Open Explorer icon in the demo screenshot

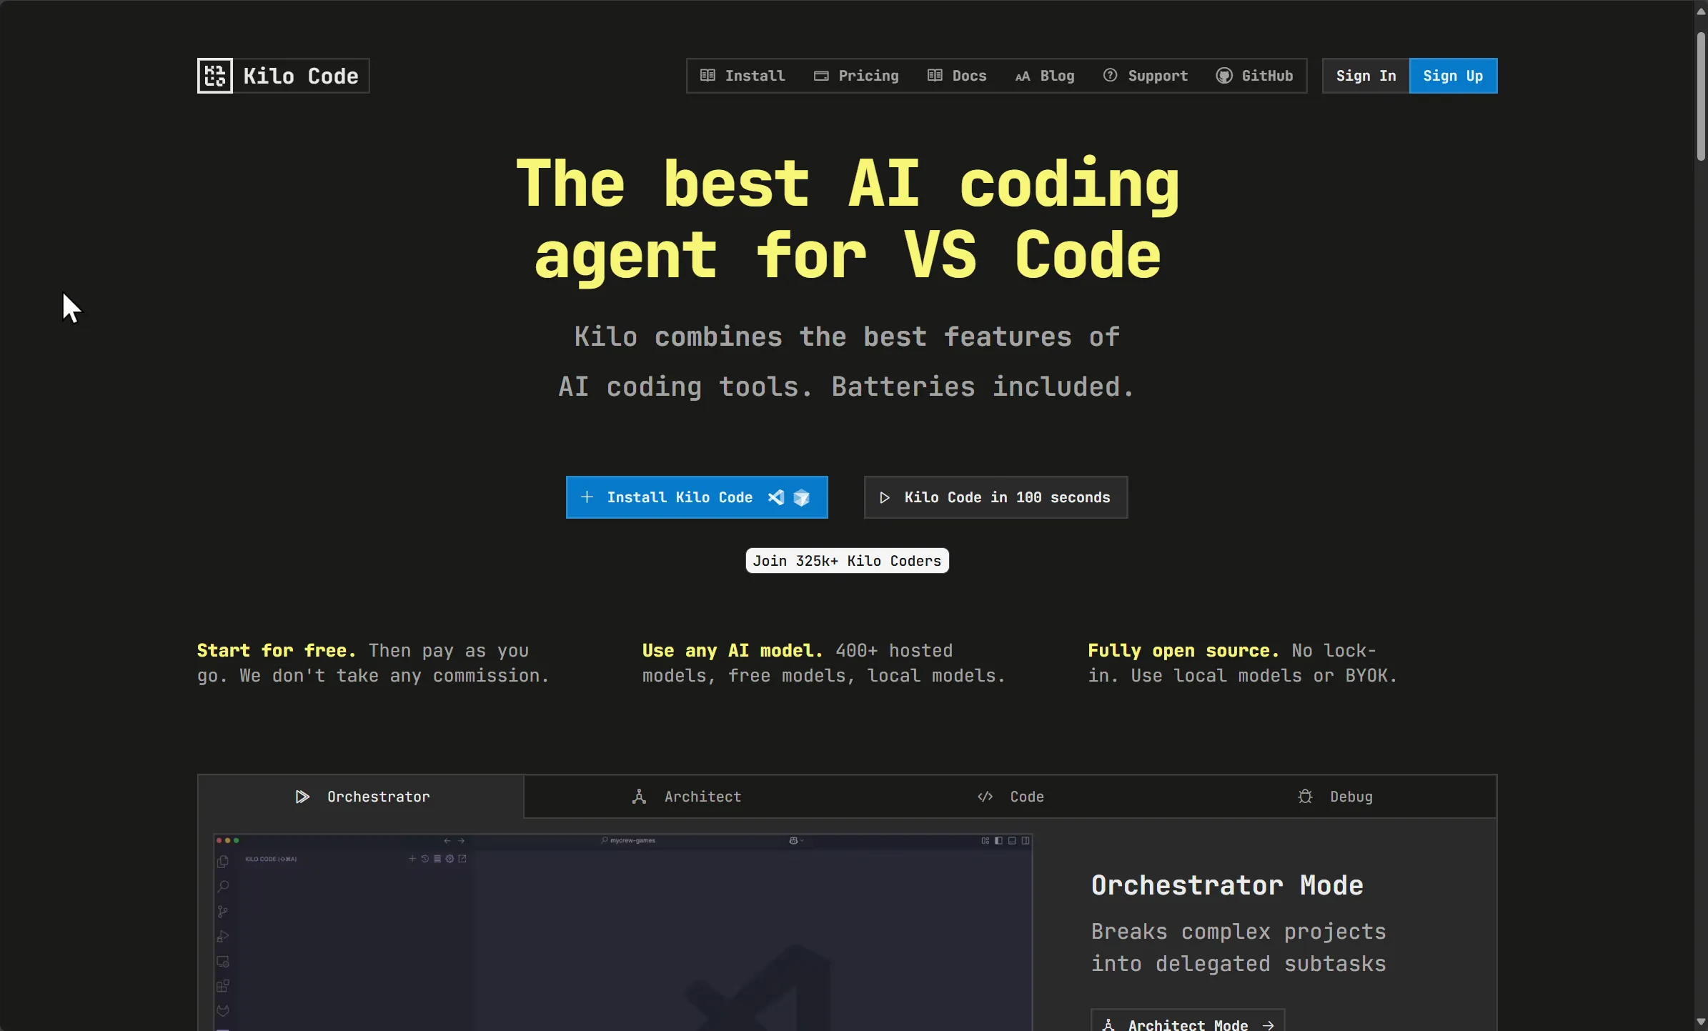point(223,862)
